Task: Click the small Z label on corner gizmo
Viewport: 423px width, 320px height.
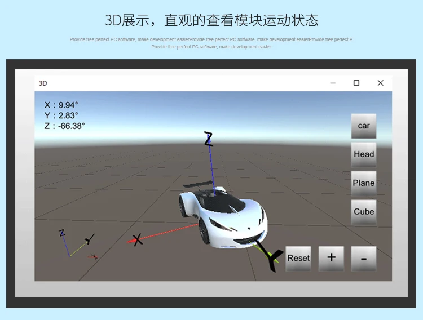Action: click(62, 233)
